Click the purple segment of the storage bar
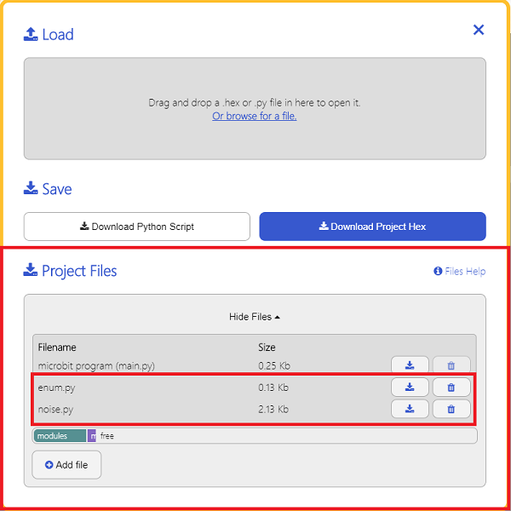Viewport: 511px width, 511px height. [x=92, y=436]
